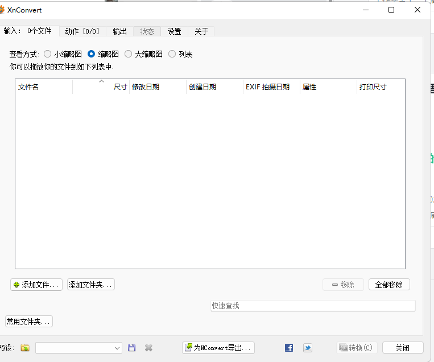This screenshot has width=434, height=362.
Task: Expand the preset combo box dropdown
Action: click(x=117, y=348)
